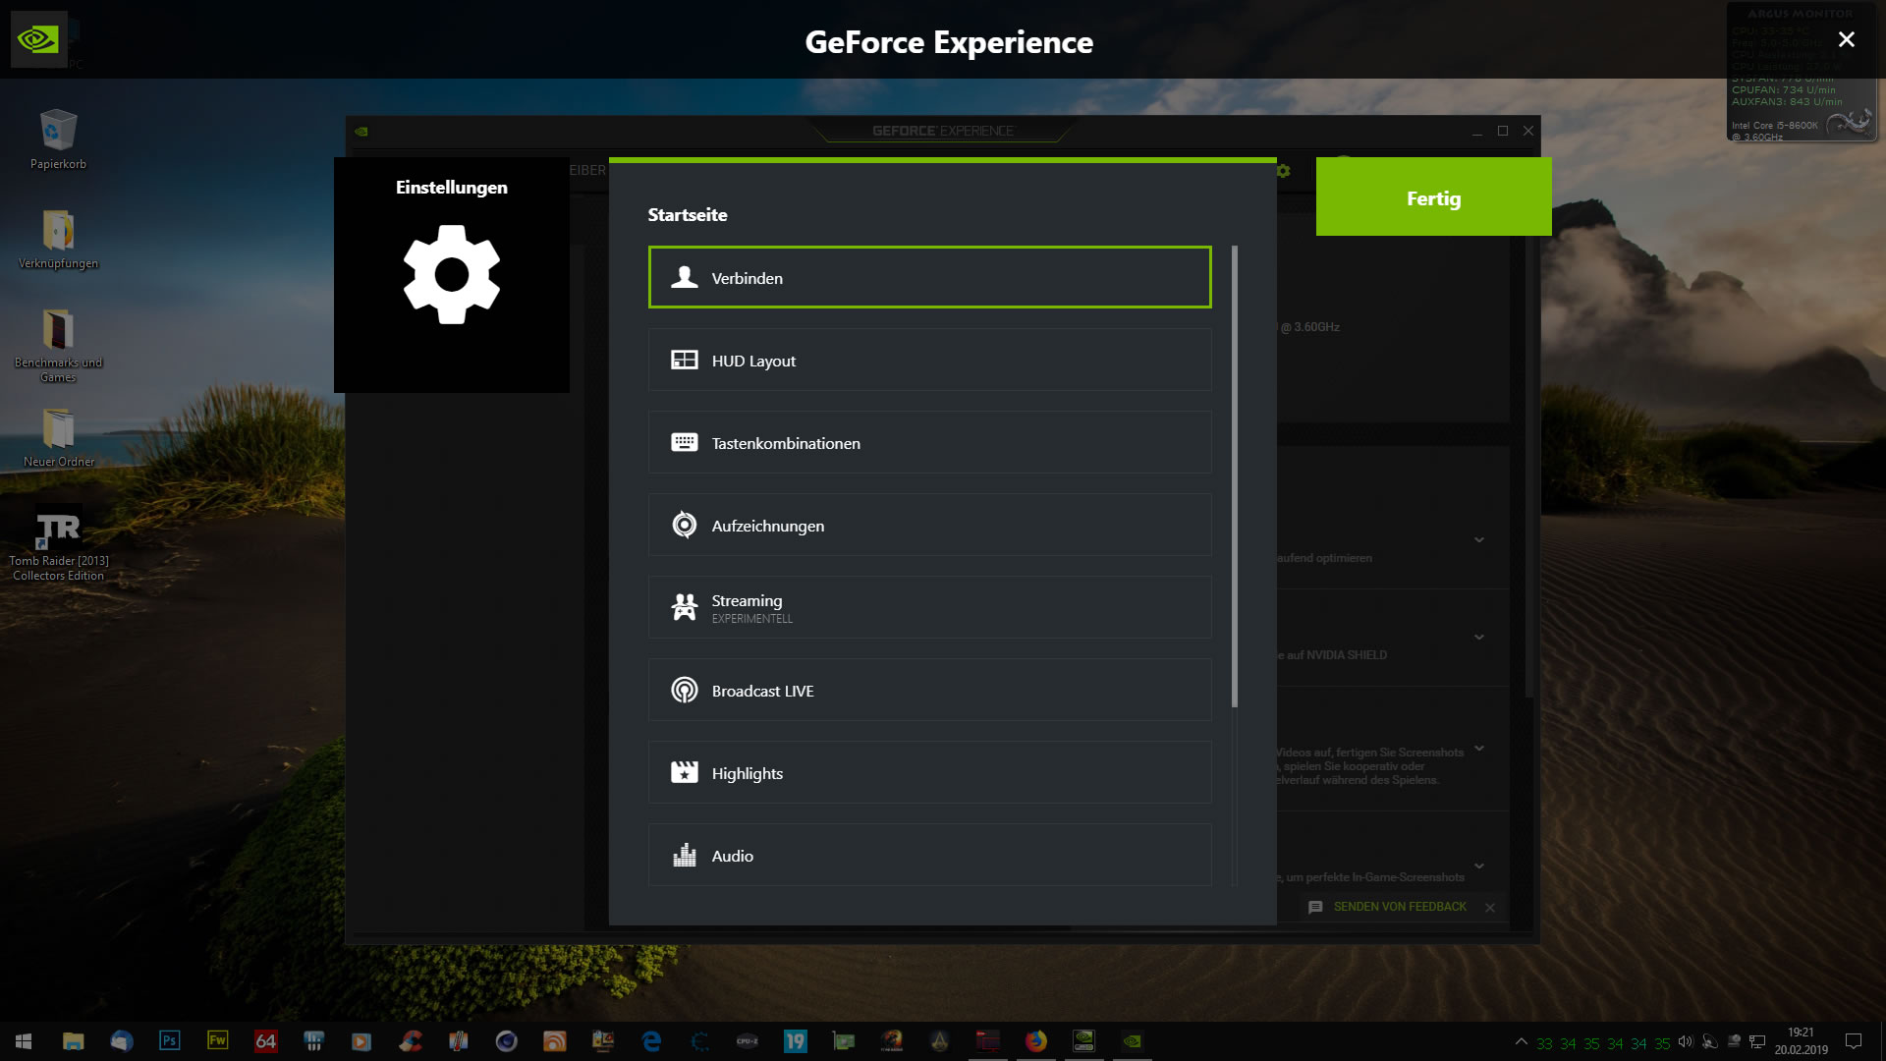Open HUD Layout settings
This screenshot has height=1061, width=1886.
coord(929,360)
